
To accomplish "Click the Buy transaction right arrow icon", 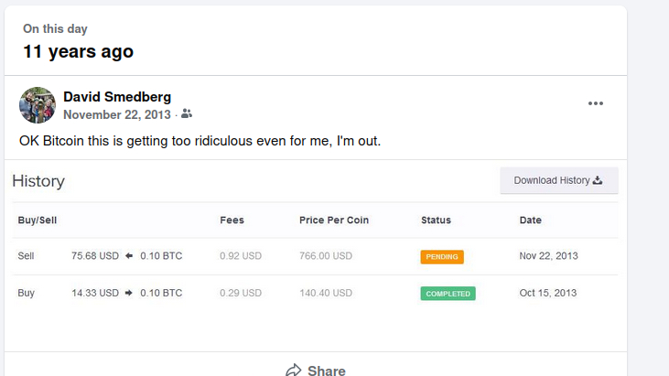I will pyautogui.click(x=129, y=293).
